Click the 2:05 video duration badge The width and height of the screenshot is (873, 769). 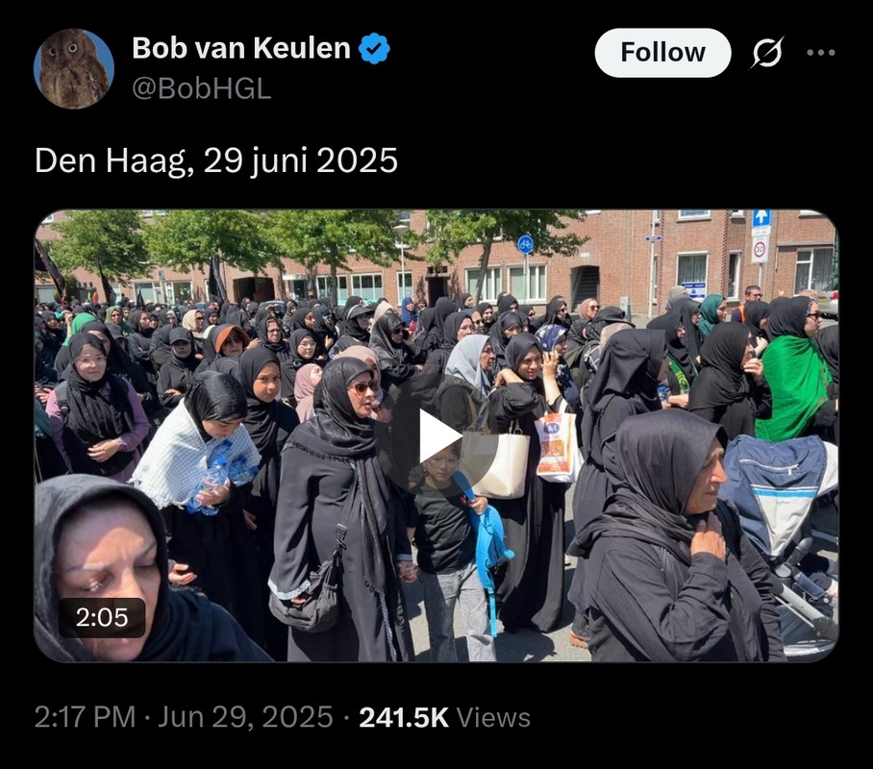pyautogui.click(x=102, y=617)
